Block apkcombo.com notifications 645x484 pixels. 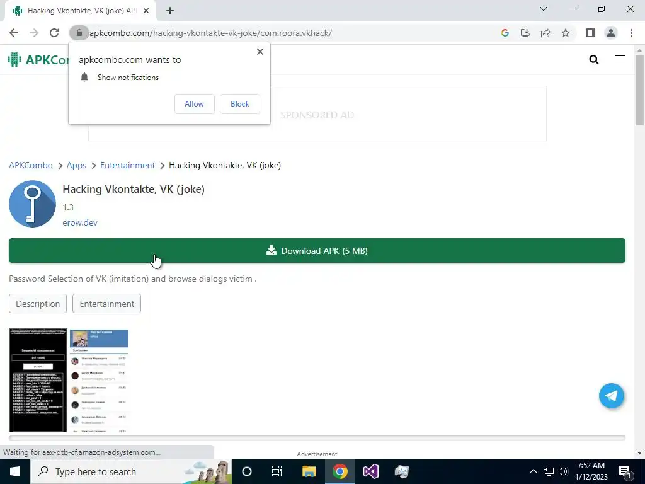point(240,104)
